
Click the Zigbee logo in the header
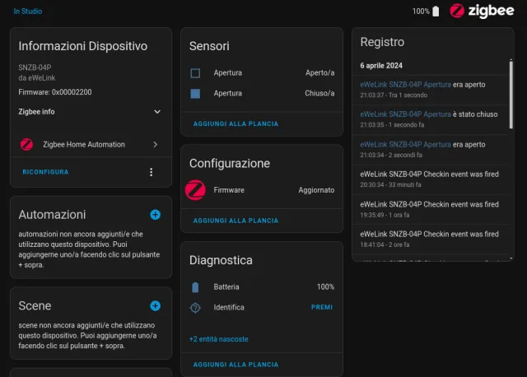coord(480,11)
